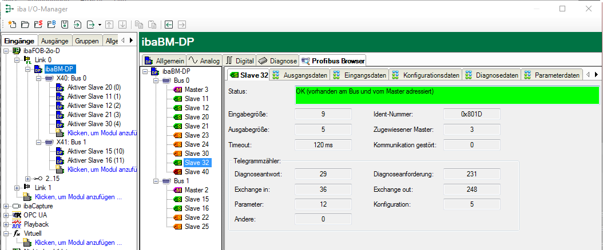Click the paste toolbar icon
603x250 pixels.
pyautogui.click(x=152, y=25)
